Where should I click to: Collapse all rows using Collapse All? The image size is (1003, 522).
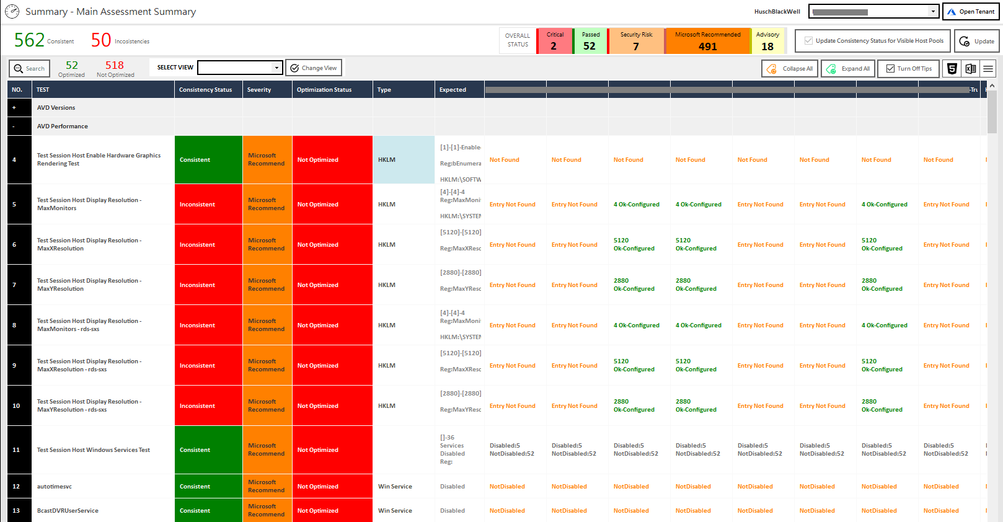(789, 69)
